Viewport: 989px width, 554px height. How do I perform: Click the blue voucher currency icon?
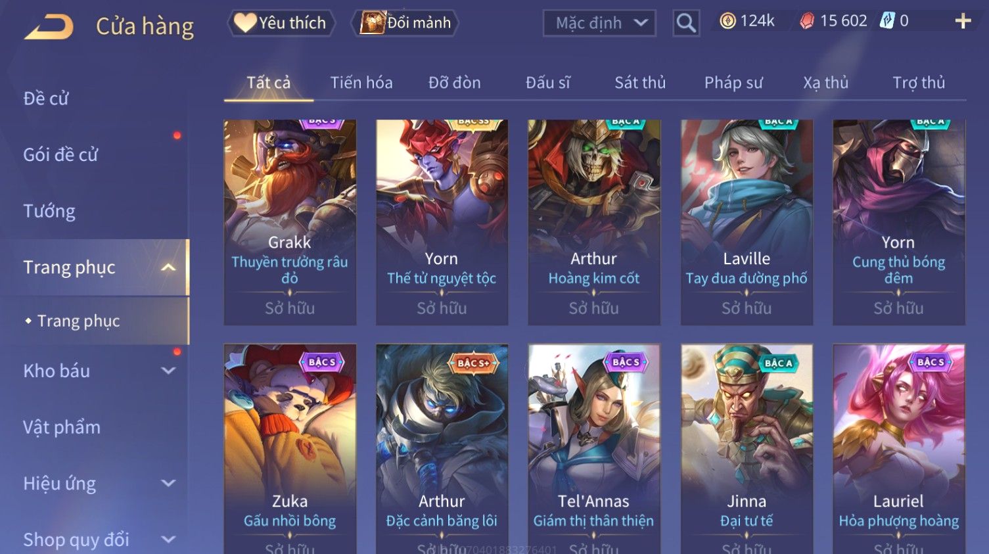pos(887,21)
